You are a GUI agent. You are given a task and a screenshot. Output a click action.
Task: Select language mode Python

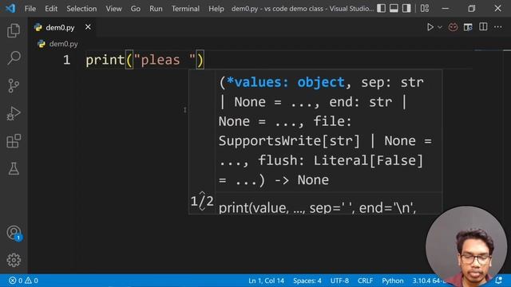393,281
